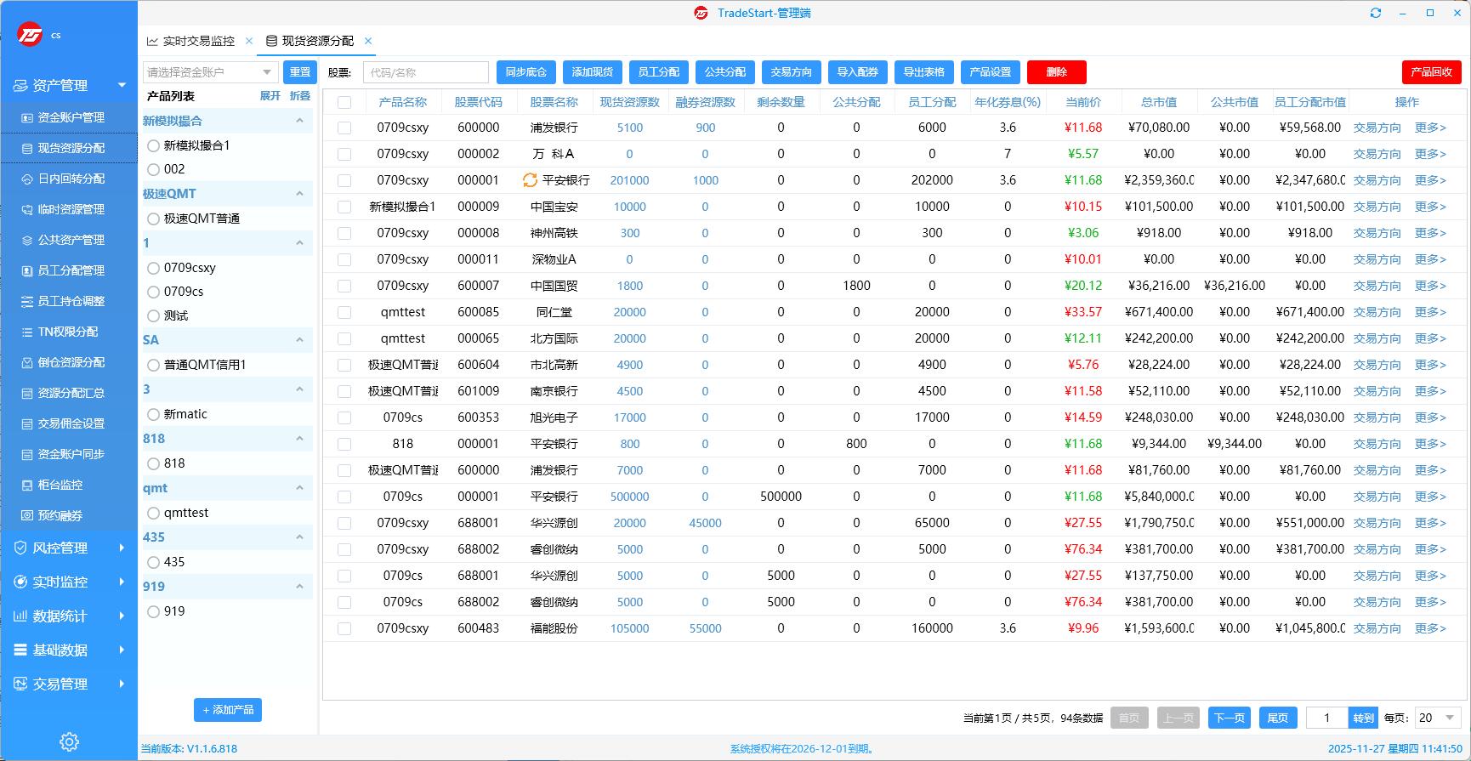Click the red 产品回收 button

click(1431, 72)
